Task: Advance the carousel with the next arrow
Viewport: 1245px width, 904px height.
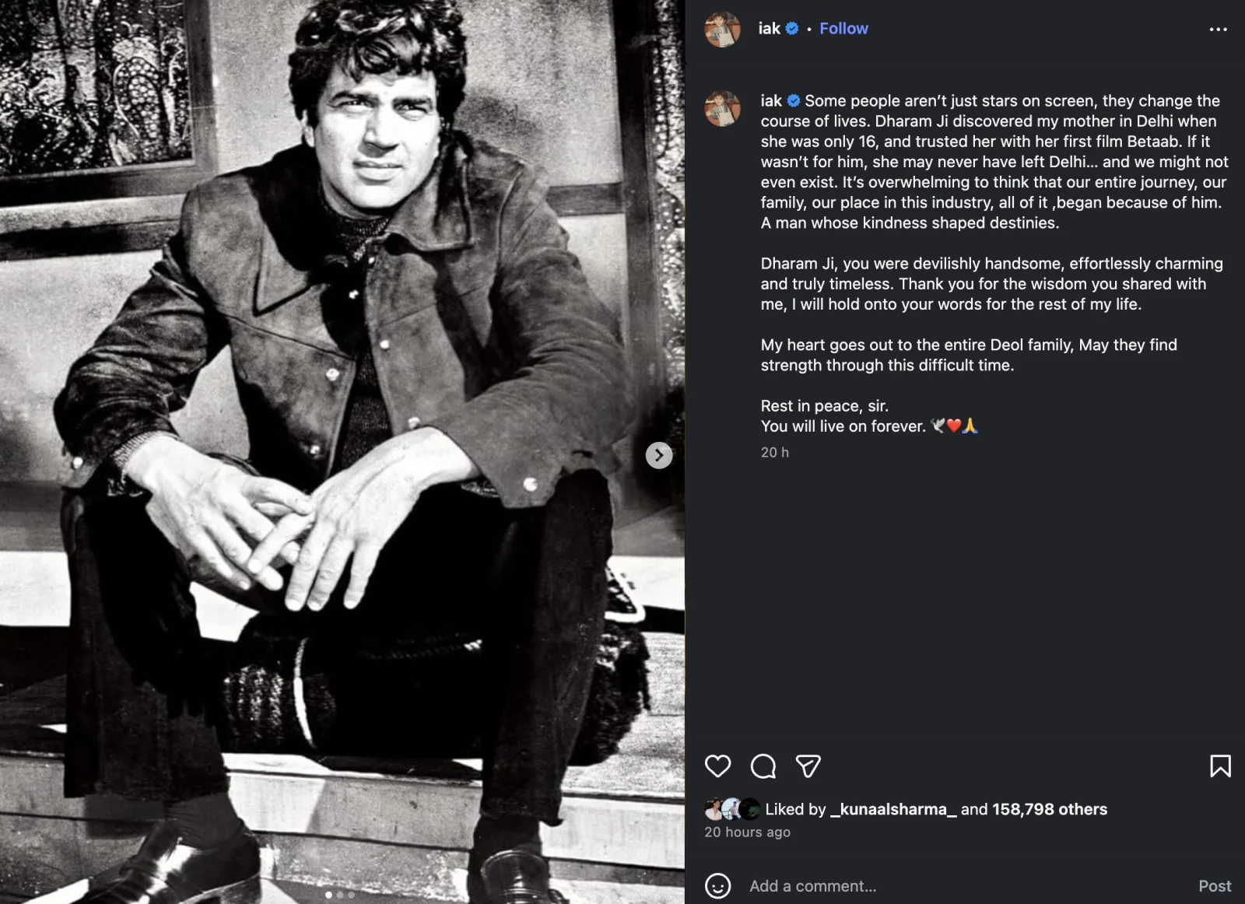Action: pos(658,457)
